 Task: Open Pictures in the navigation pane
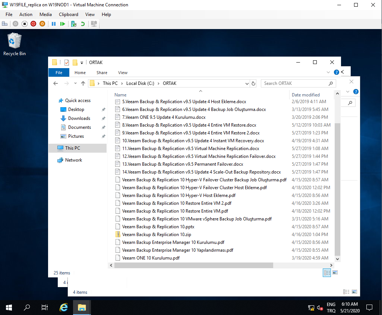(76, 136)
